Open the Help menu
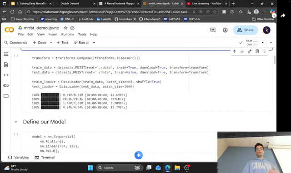 pyautogui.click(x=94, y=35)
